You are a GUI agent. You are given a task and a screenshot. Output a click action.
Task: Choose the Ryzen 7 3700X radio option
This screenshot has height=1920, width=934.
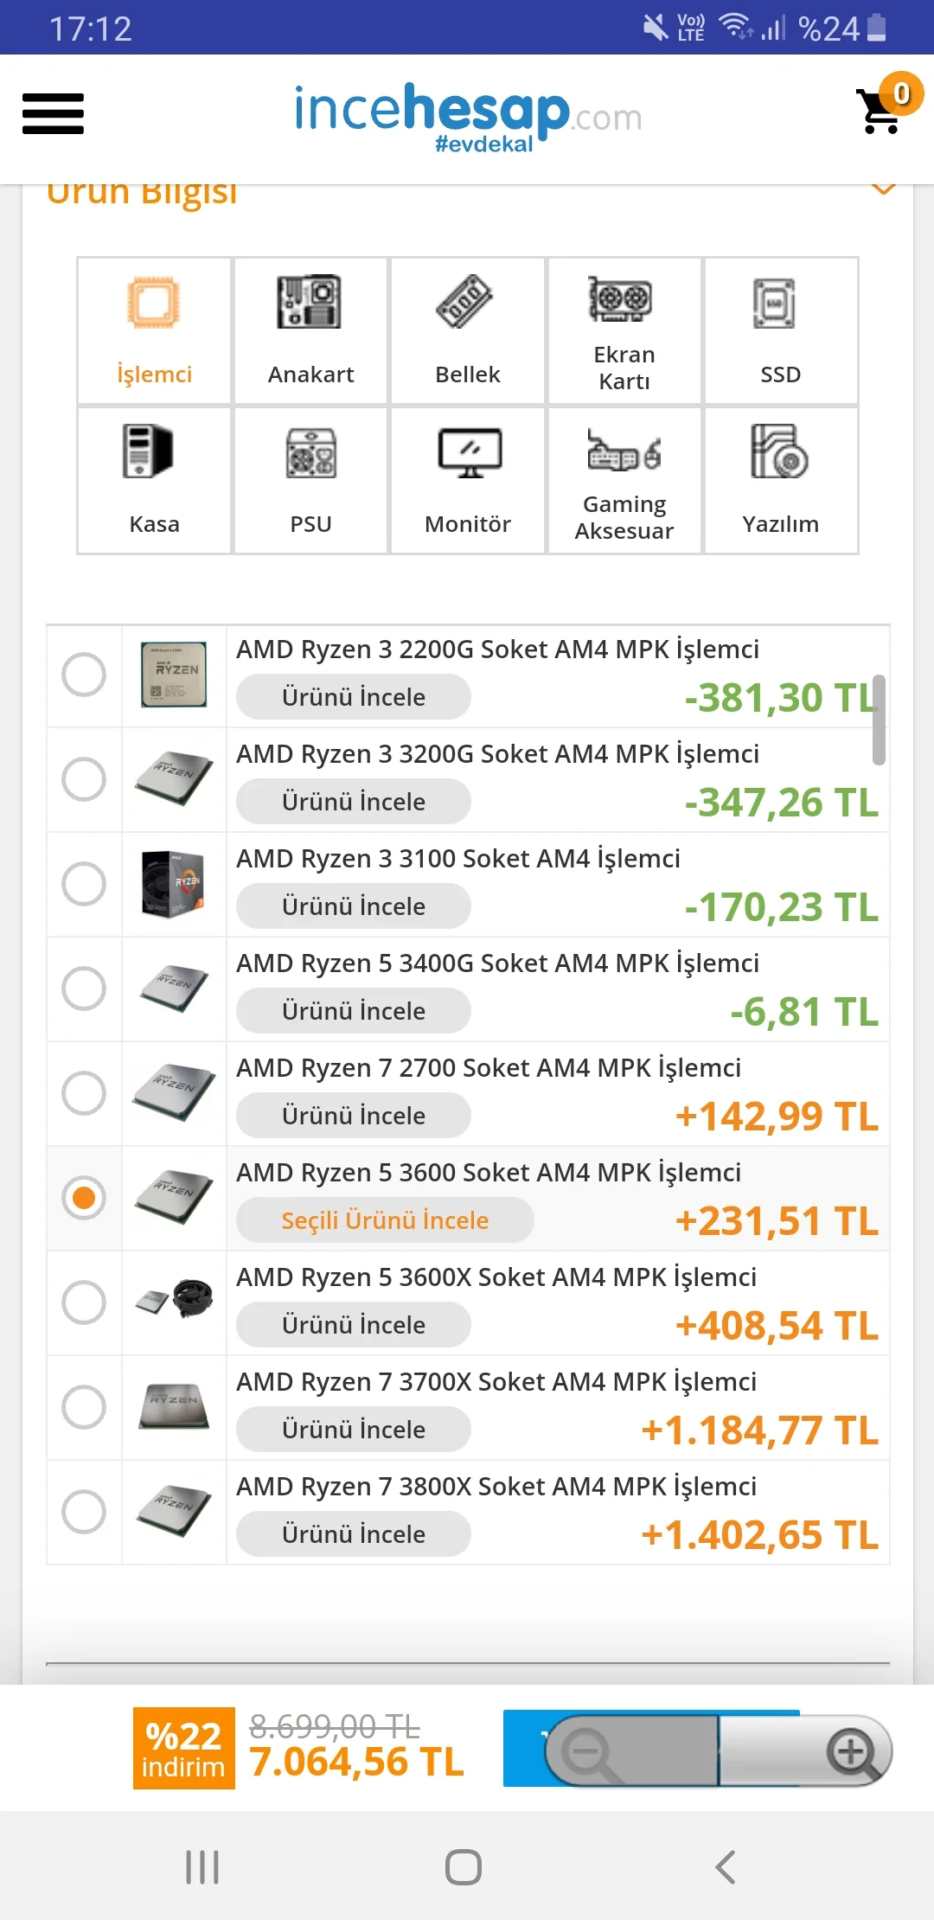point(84,1407)
